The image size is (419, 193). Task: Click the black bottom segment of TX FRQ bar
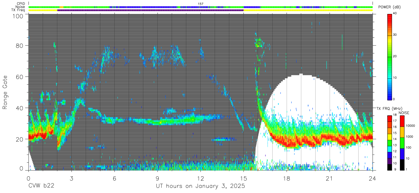point(390,167)
